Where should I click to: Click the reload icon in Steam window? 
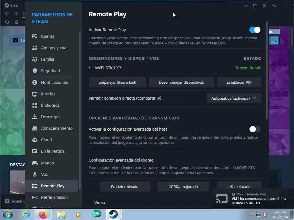pyautogui.click(x=7, y=22)
